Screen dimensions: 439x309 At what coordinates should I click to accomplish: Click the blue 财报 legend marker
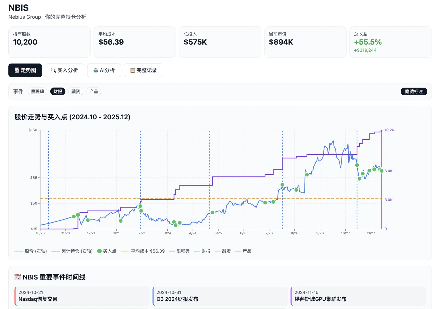(197, 251)
